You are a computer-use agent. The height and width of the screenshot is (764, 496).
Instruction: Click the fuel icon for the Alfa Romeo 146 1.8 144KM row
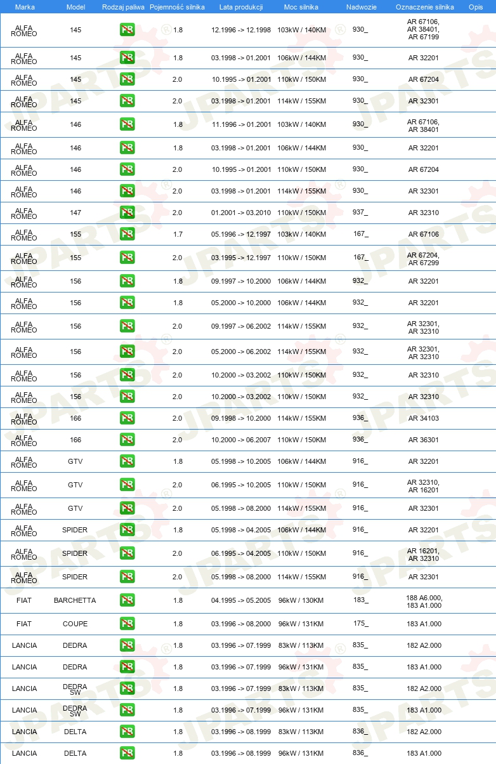(x=127, y=148)
